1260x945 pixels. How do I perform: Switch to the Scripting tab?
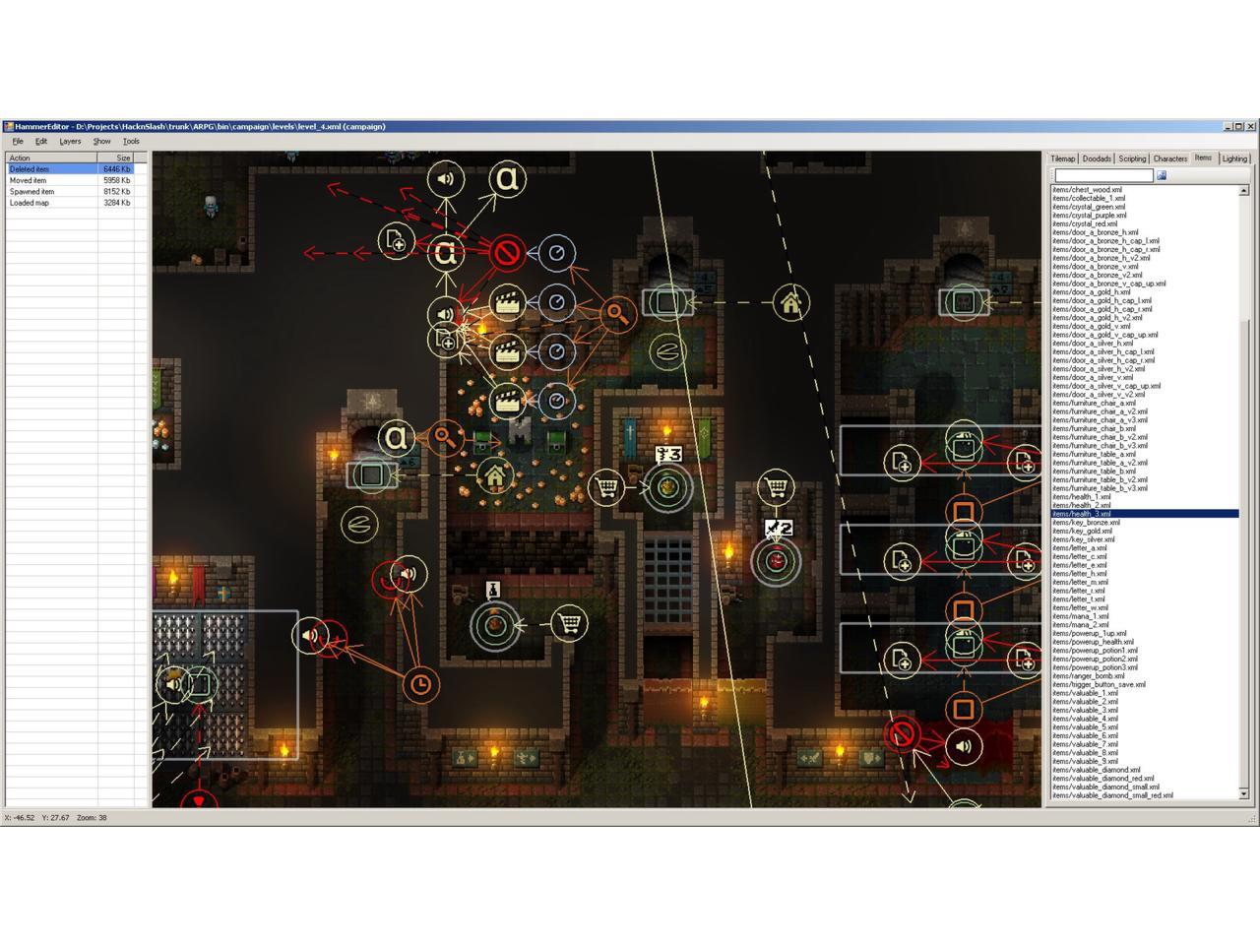[x=1132, y=158]
